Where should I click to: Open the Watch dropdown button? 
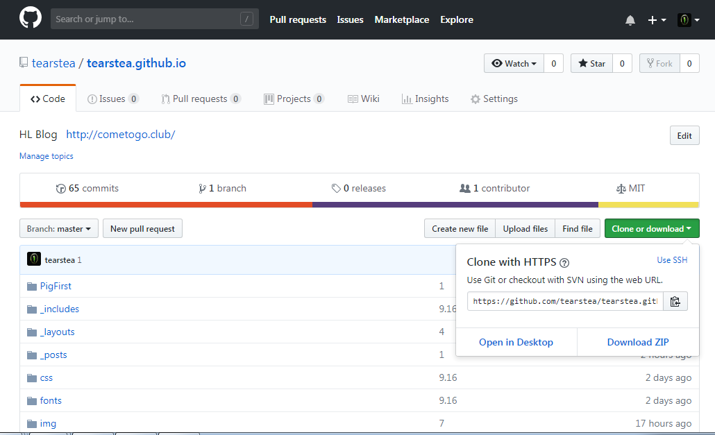pos(514,63)
